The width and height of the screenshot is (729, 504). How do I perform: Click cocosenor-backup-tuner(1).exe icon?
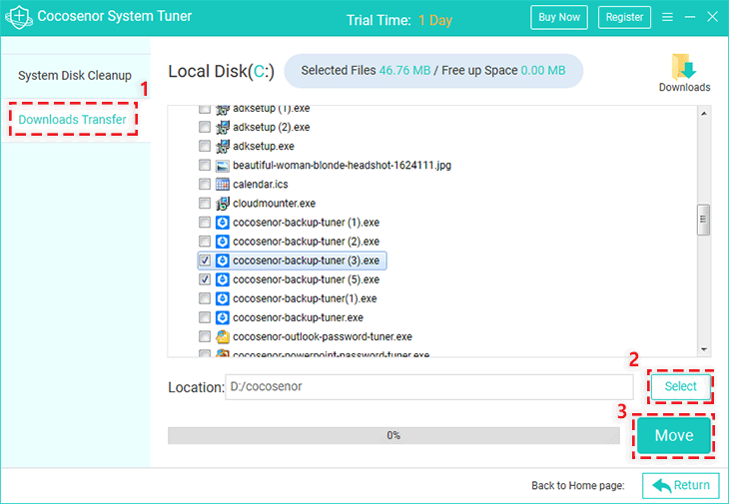(223, 298)
